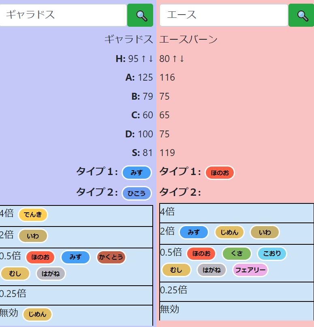Click the みず badge in Gyarados 0.5倍 row
Image resolution: width=314 pixels, height=327 pixels.
tap(75, 257)
